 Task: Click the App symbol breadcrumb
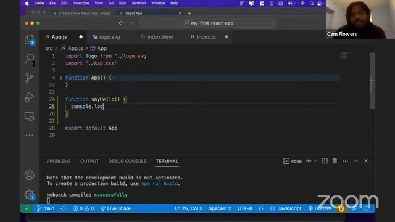point(102,48)
